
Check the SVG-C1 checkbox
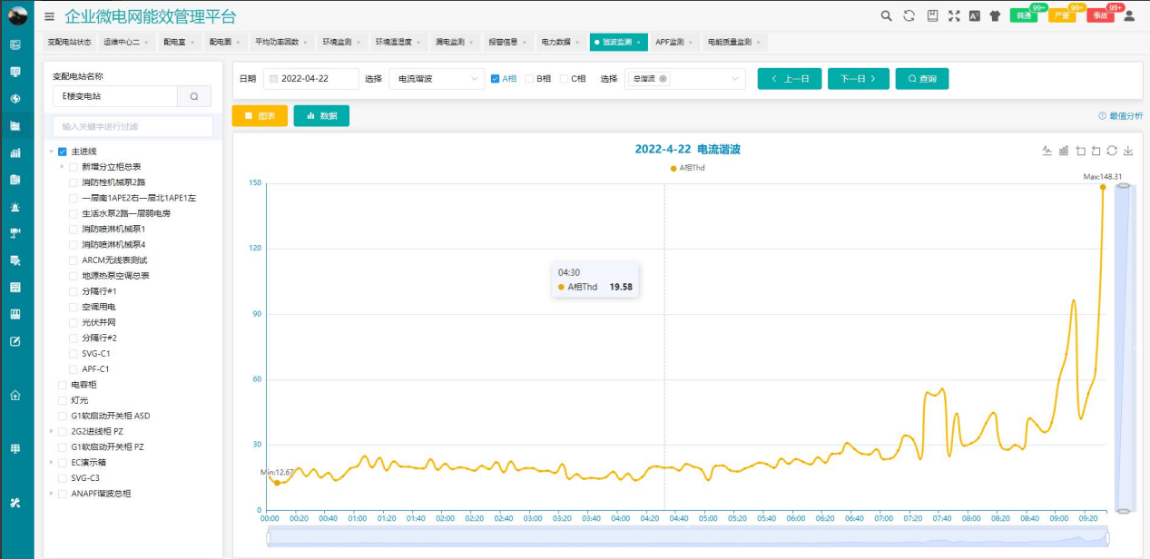pos(74,353)
